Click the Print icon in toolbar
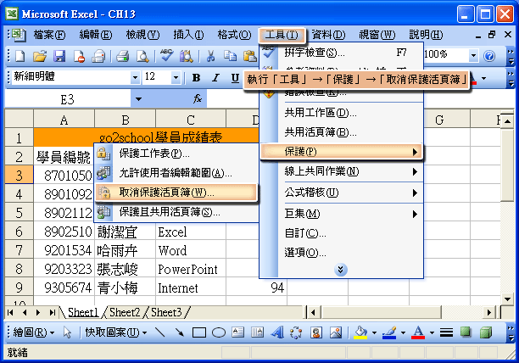519x363 pixels. tap(122, 56)
